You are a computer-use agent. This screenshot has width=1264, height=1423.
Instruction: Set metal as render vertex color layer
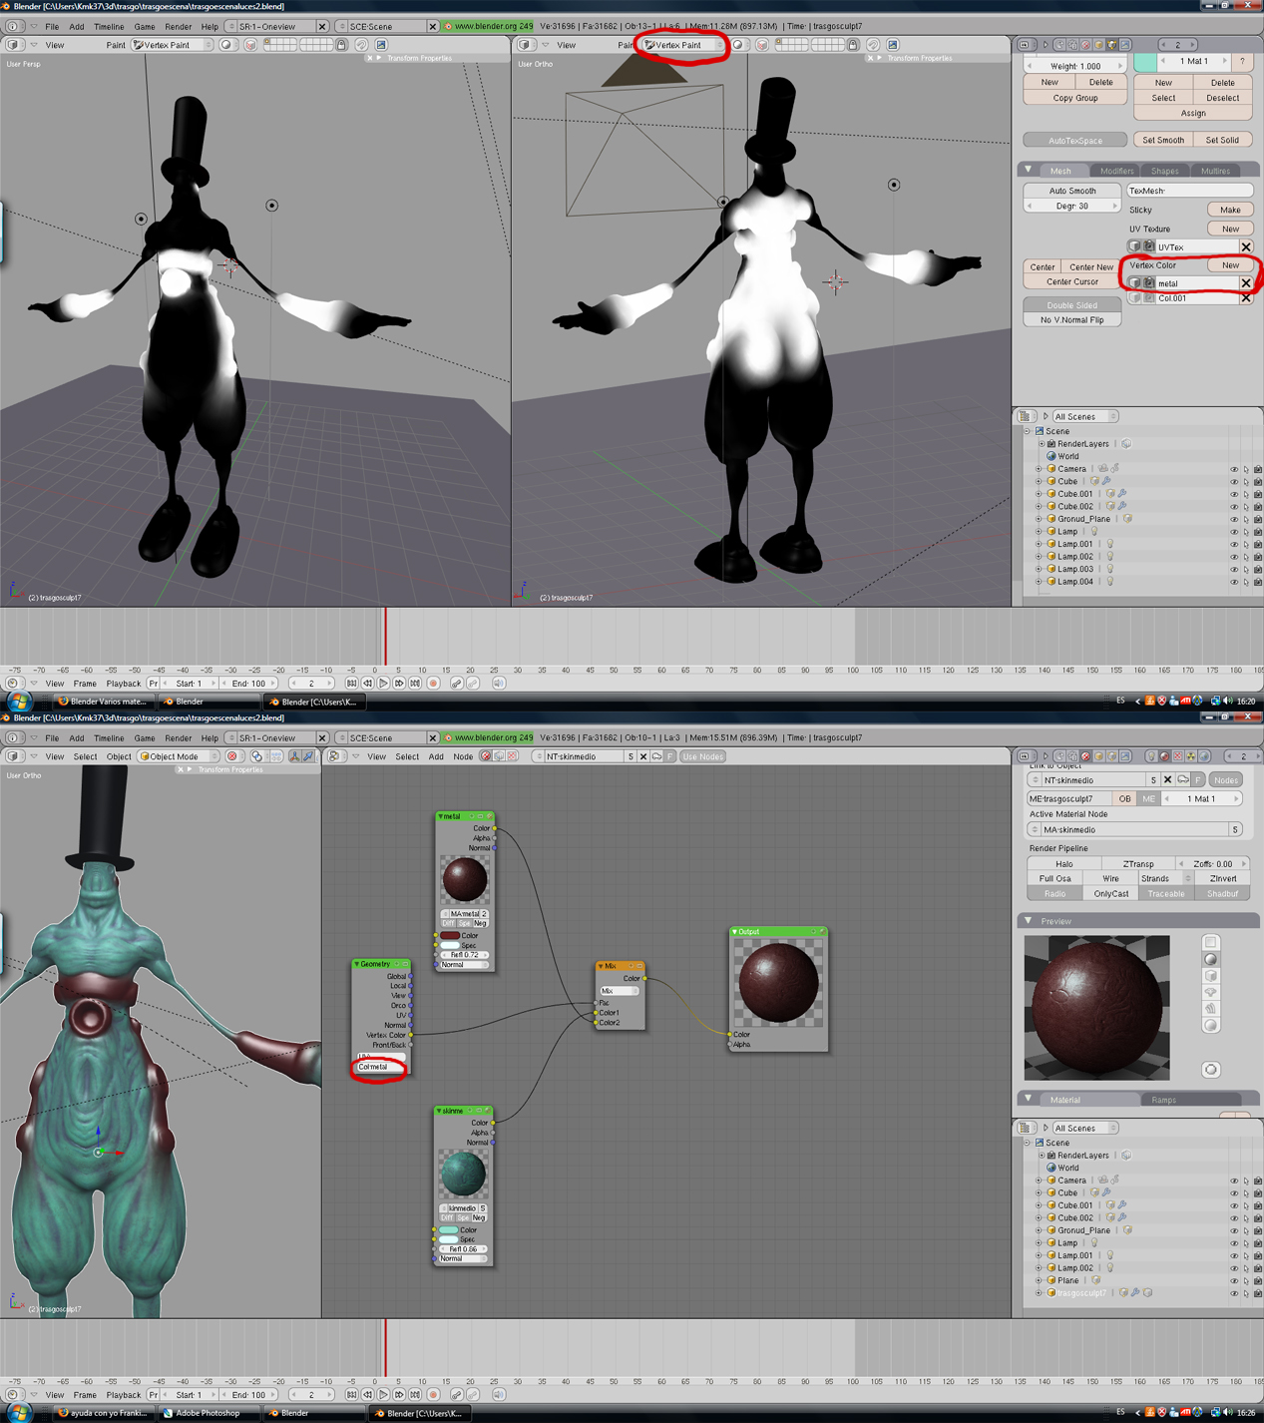pos(1148,283)
